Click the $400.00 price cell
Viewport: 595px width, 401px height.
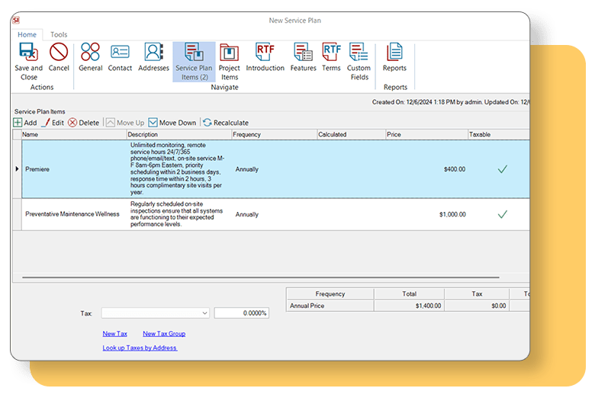(x=455, y=169)
